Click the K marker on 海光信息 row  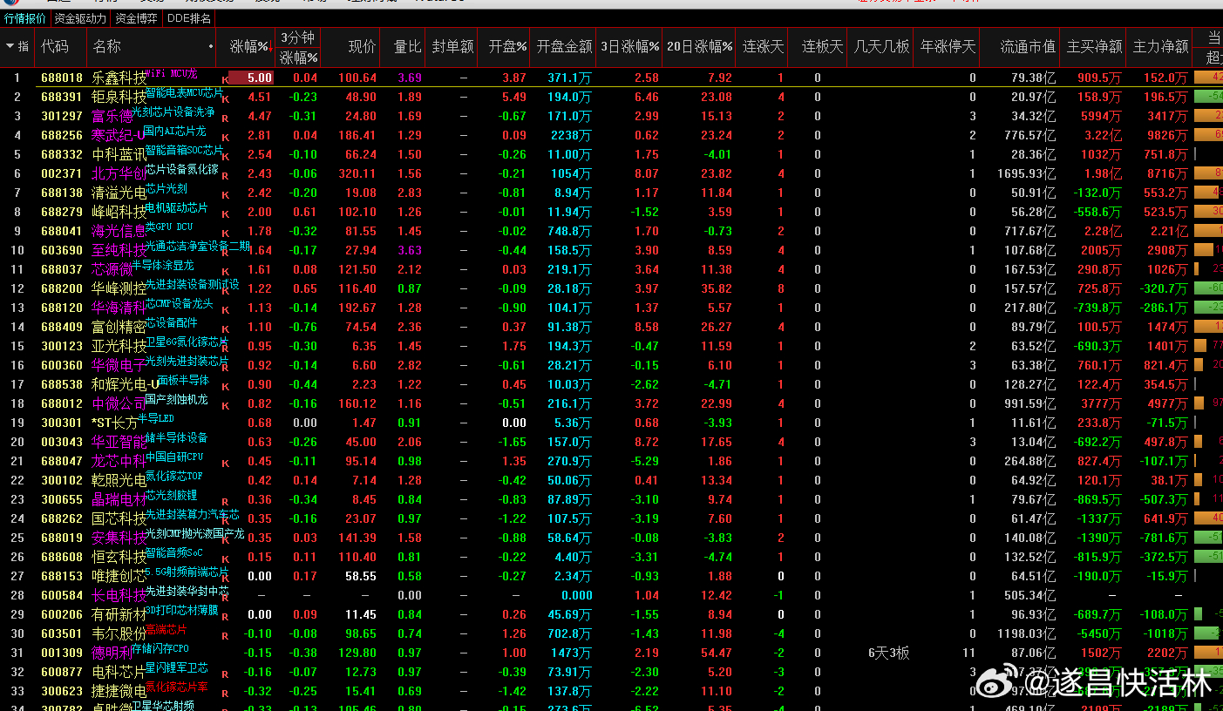click(x=225, y=234)
